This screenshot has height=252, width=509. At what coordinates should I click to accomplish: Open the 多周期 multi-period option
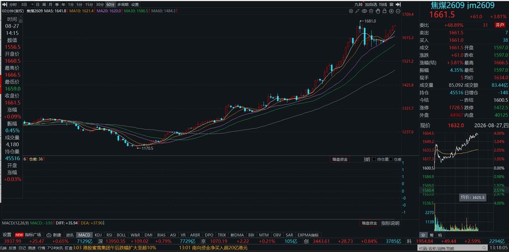[x=123, y=5]
